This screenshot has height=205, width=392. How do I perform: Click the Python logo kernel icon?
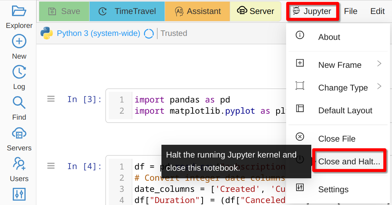[x=47, y=34]
